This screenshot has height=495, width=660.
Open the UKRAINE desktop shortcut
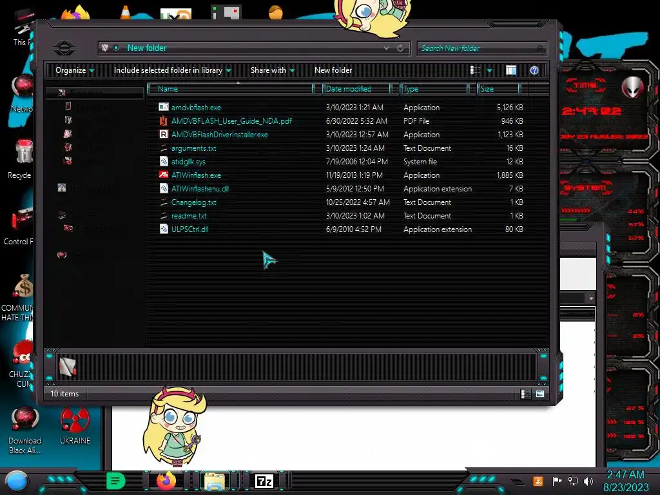coord(75,425)
